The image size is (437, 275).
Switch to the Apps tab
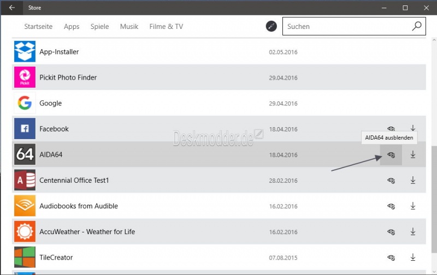(72, 26)
